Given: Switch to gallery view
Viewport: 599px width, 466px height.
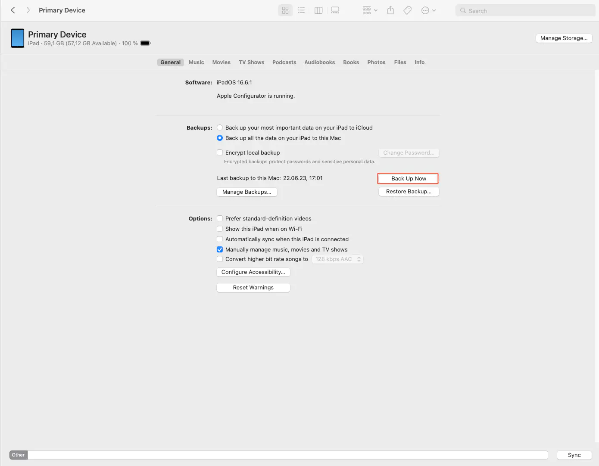Looking at the screenshot, I should point(335,10).
